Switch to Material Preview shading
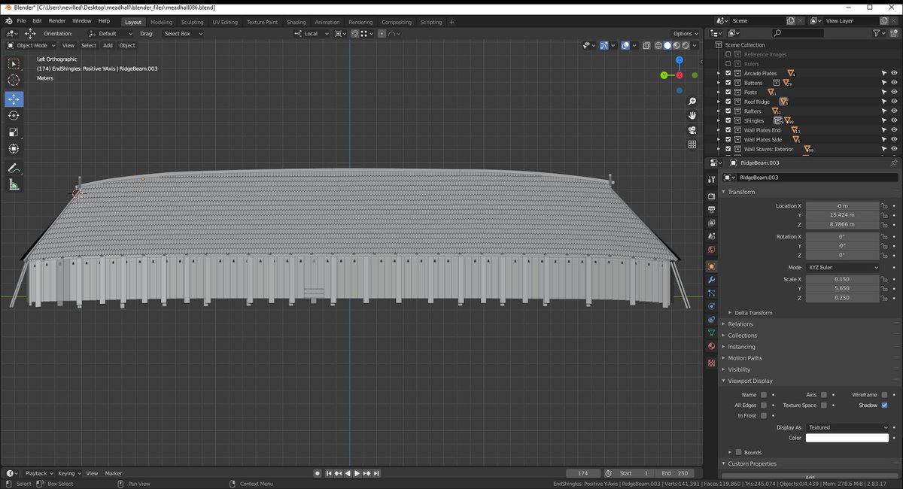Screen dimensions: 903x489 (676, 45)
